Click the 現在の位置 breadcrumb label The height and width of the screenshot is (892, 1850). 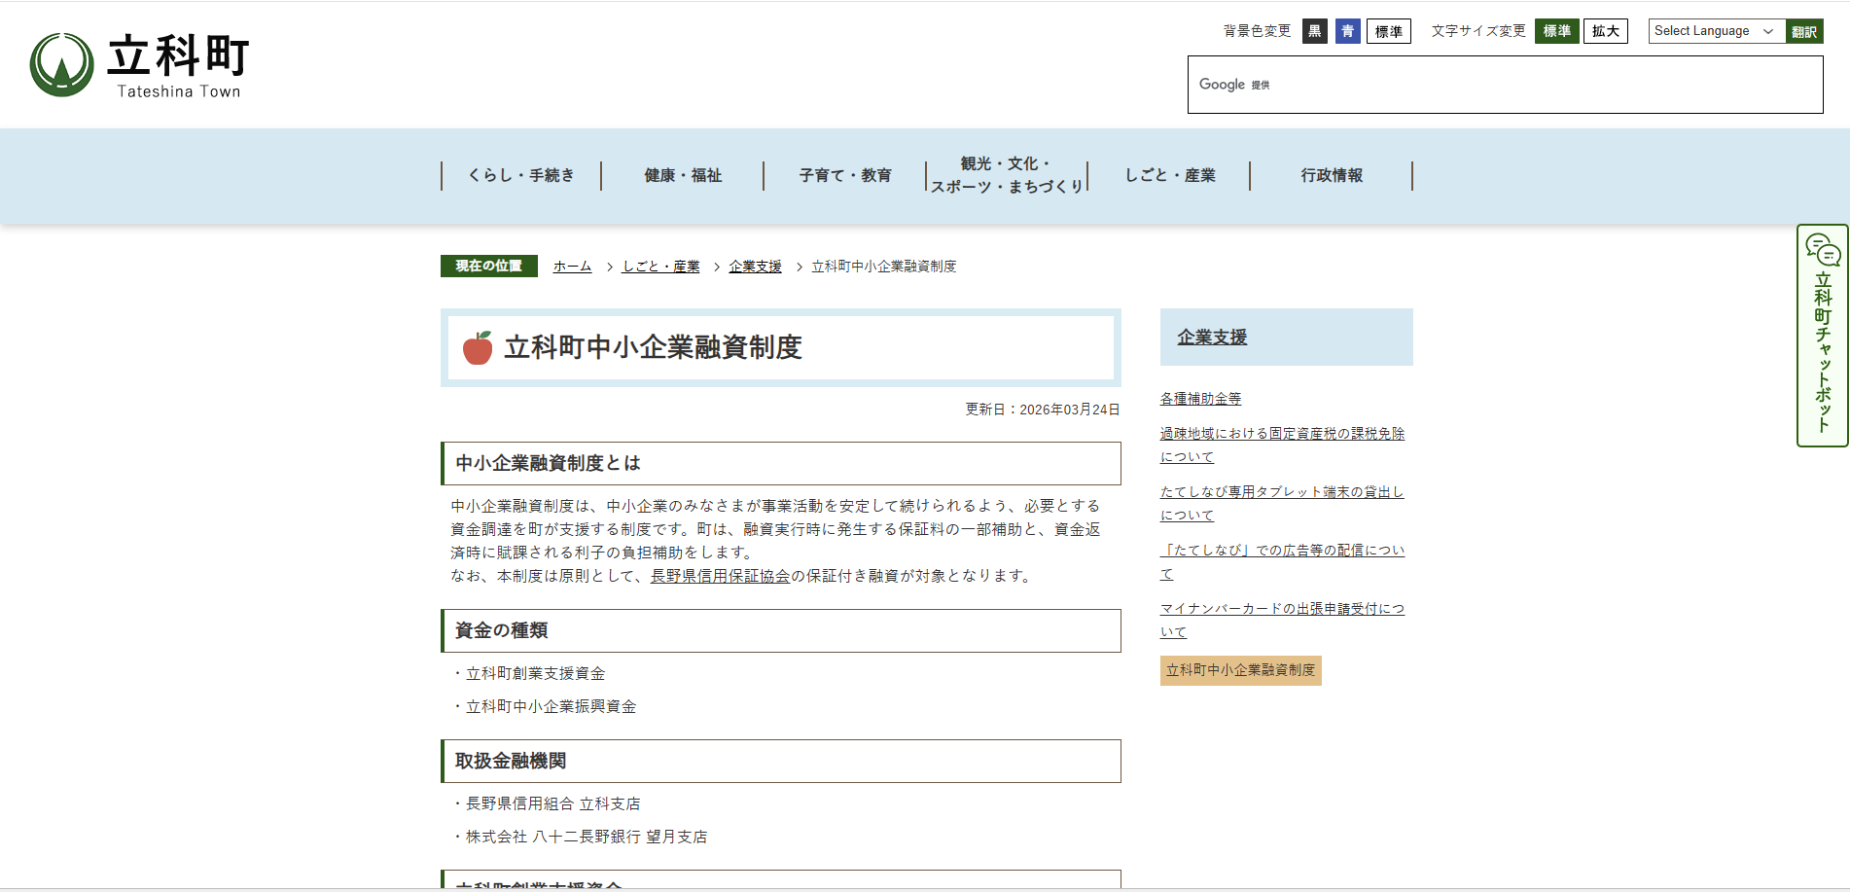coord(489,266)
